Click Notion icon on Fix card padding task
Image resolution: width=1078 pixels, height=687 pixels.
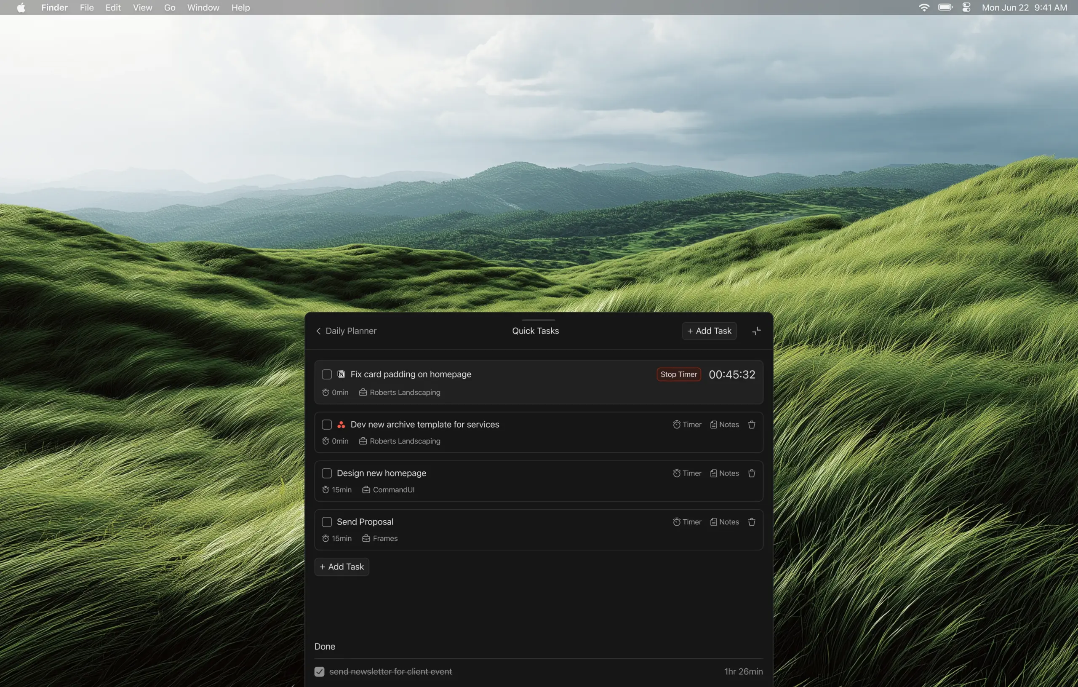pyautogui.click(x=341, y=374)
